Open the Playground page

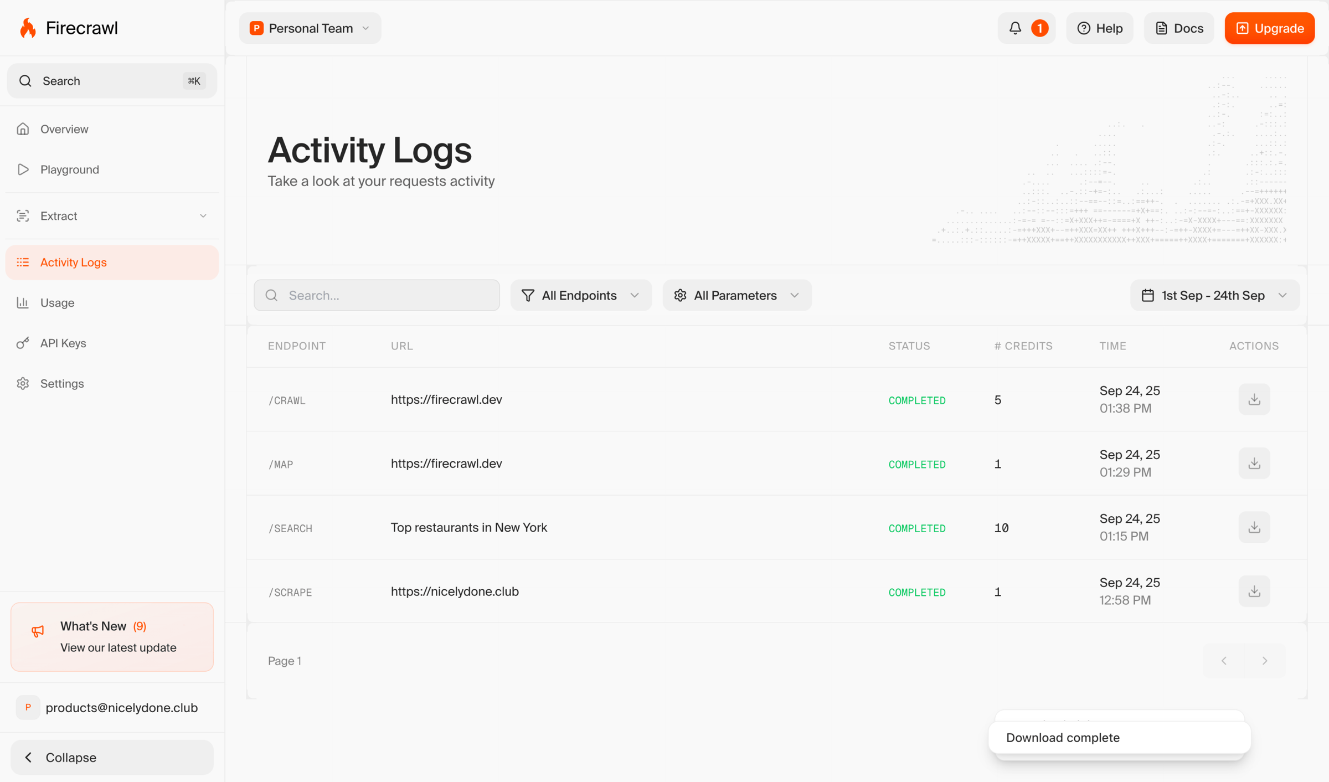112,169
